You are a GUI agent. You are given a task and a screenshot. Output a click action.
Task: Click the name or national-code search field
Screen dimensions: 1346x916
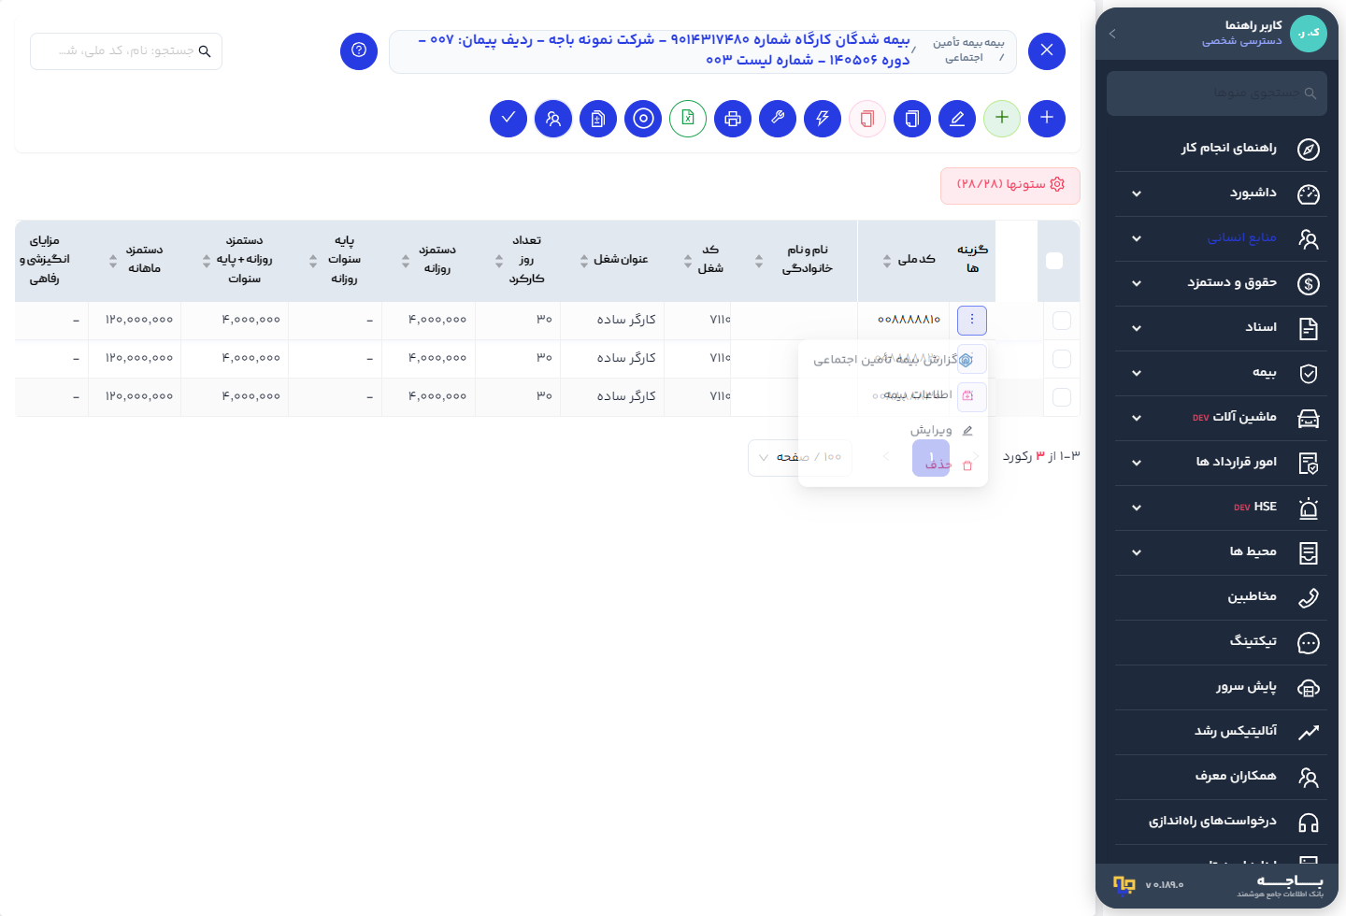[x=126, y=51]
